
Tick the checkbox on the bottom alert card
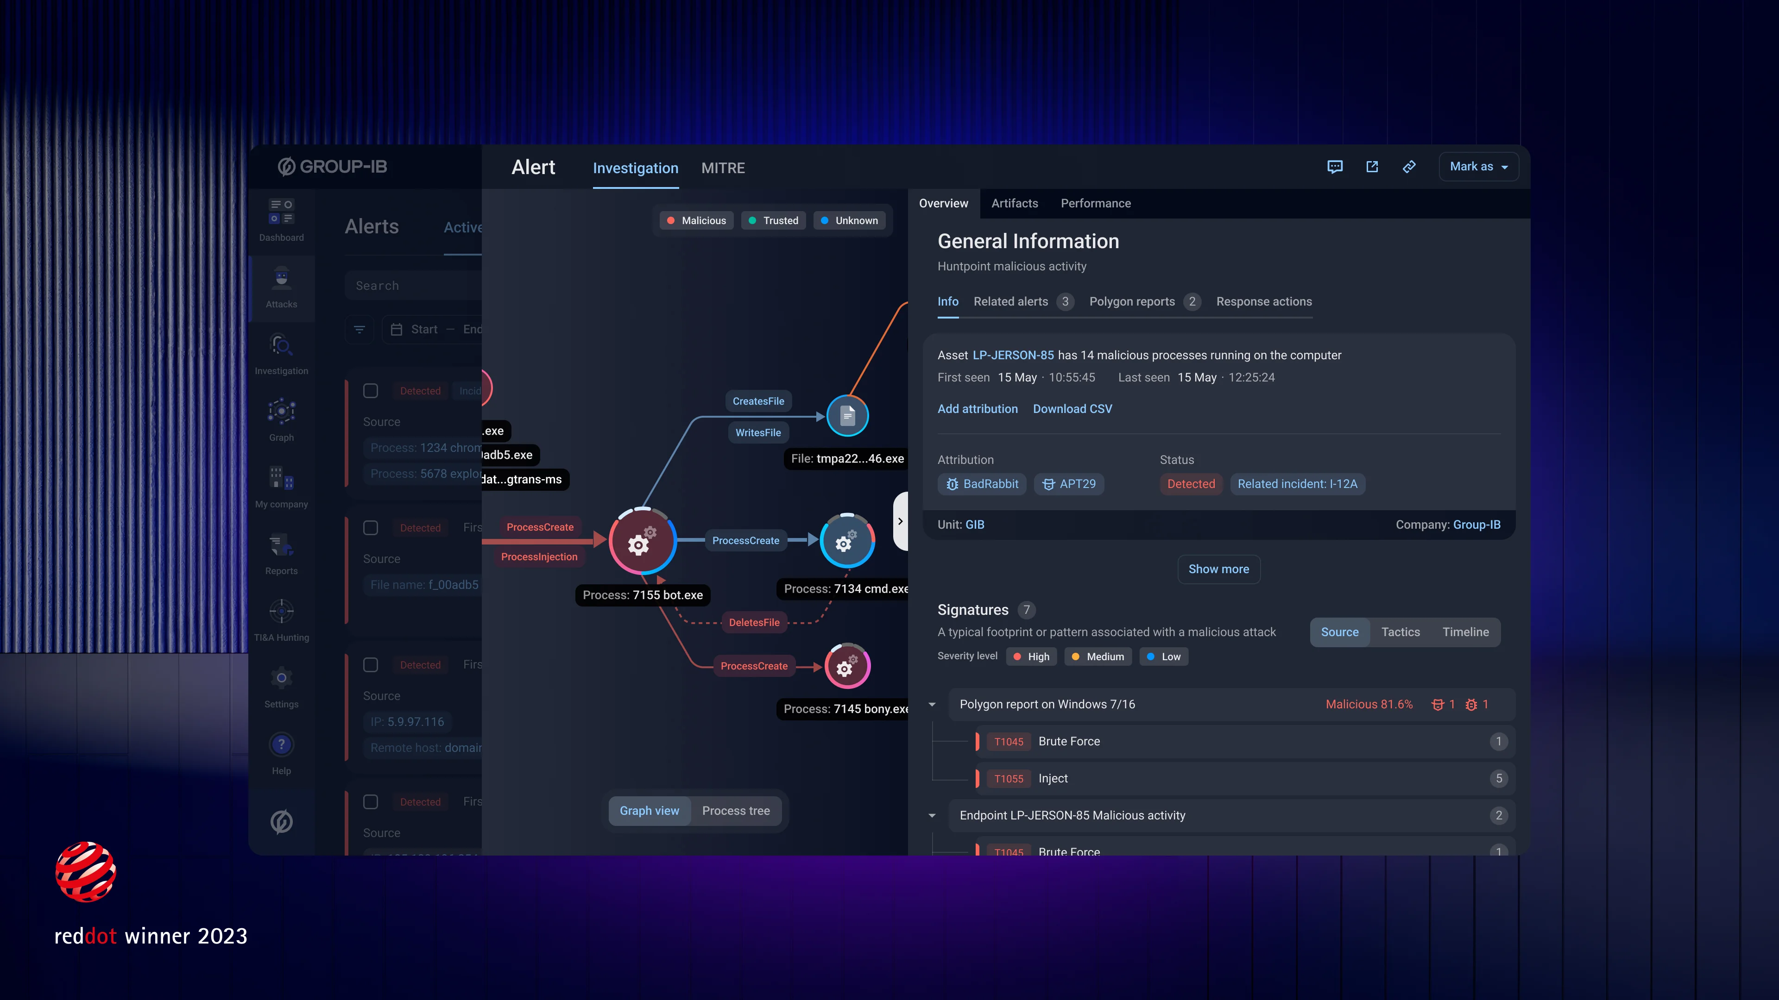(371, 802)
